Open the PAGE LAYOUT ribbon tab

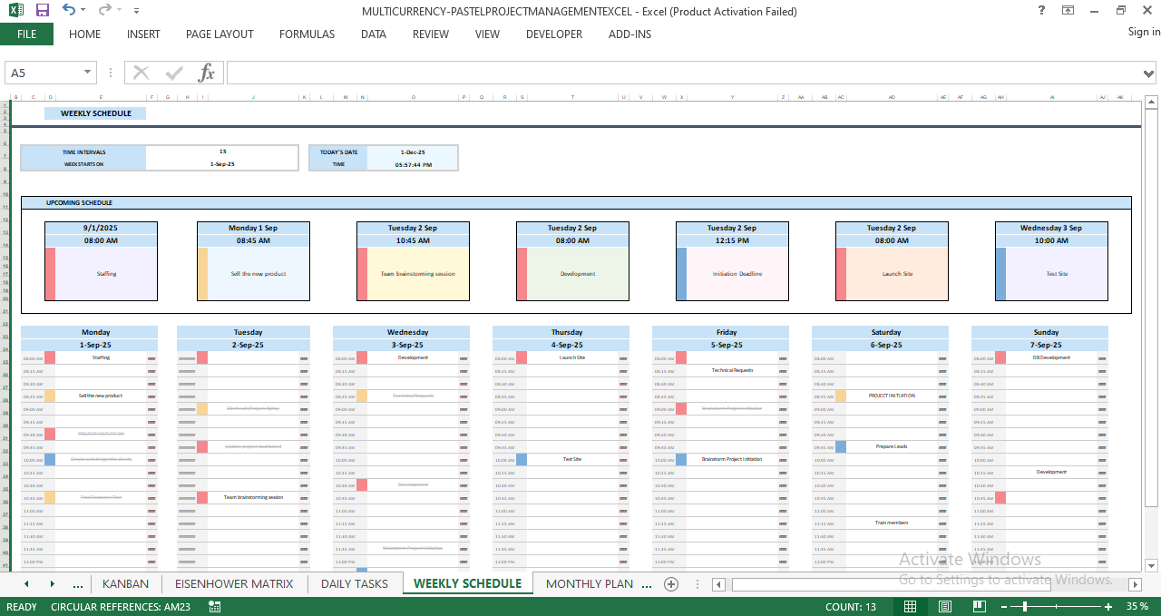(x=220, y=34)
